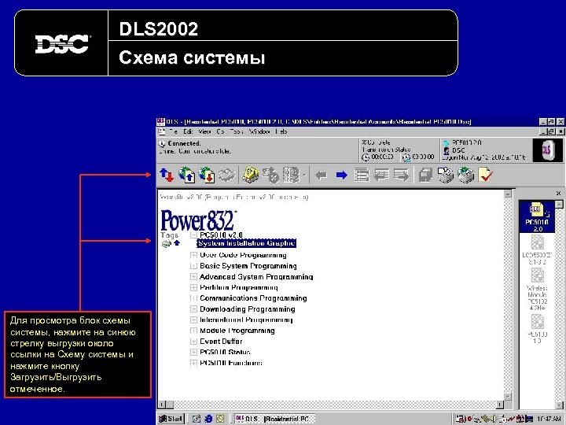Open the Edit menu
The width and height of the screenshot is (566, 425).
[x=188, y=131]
